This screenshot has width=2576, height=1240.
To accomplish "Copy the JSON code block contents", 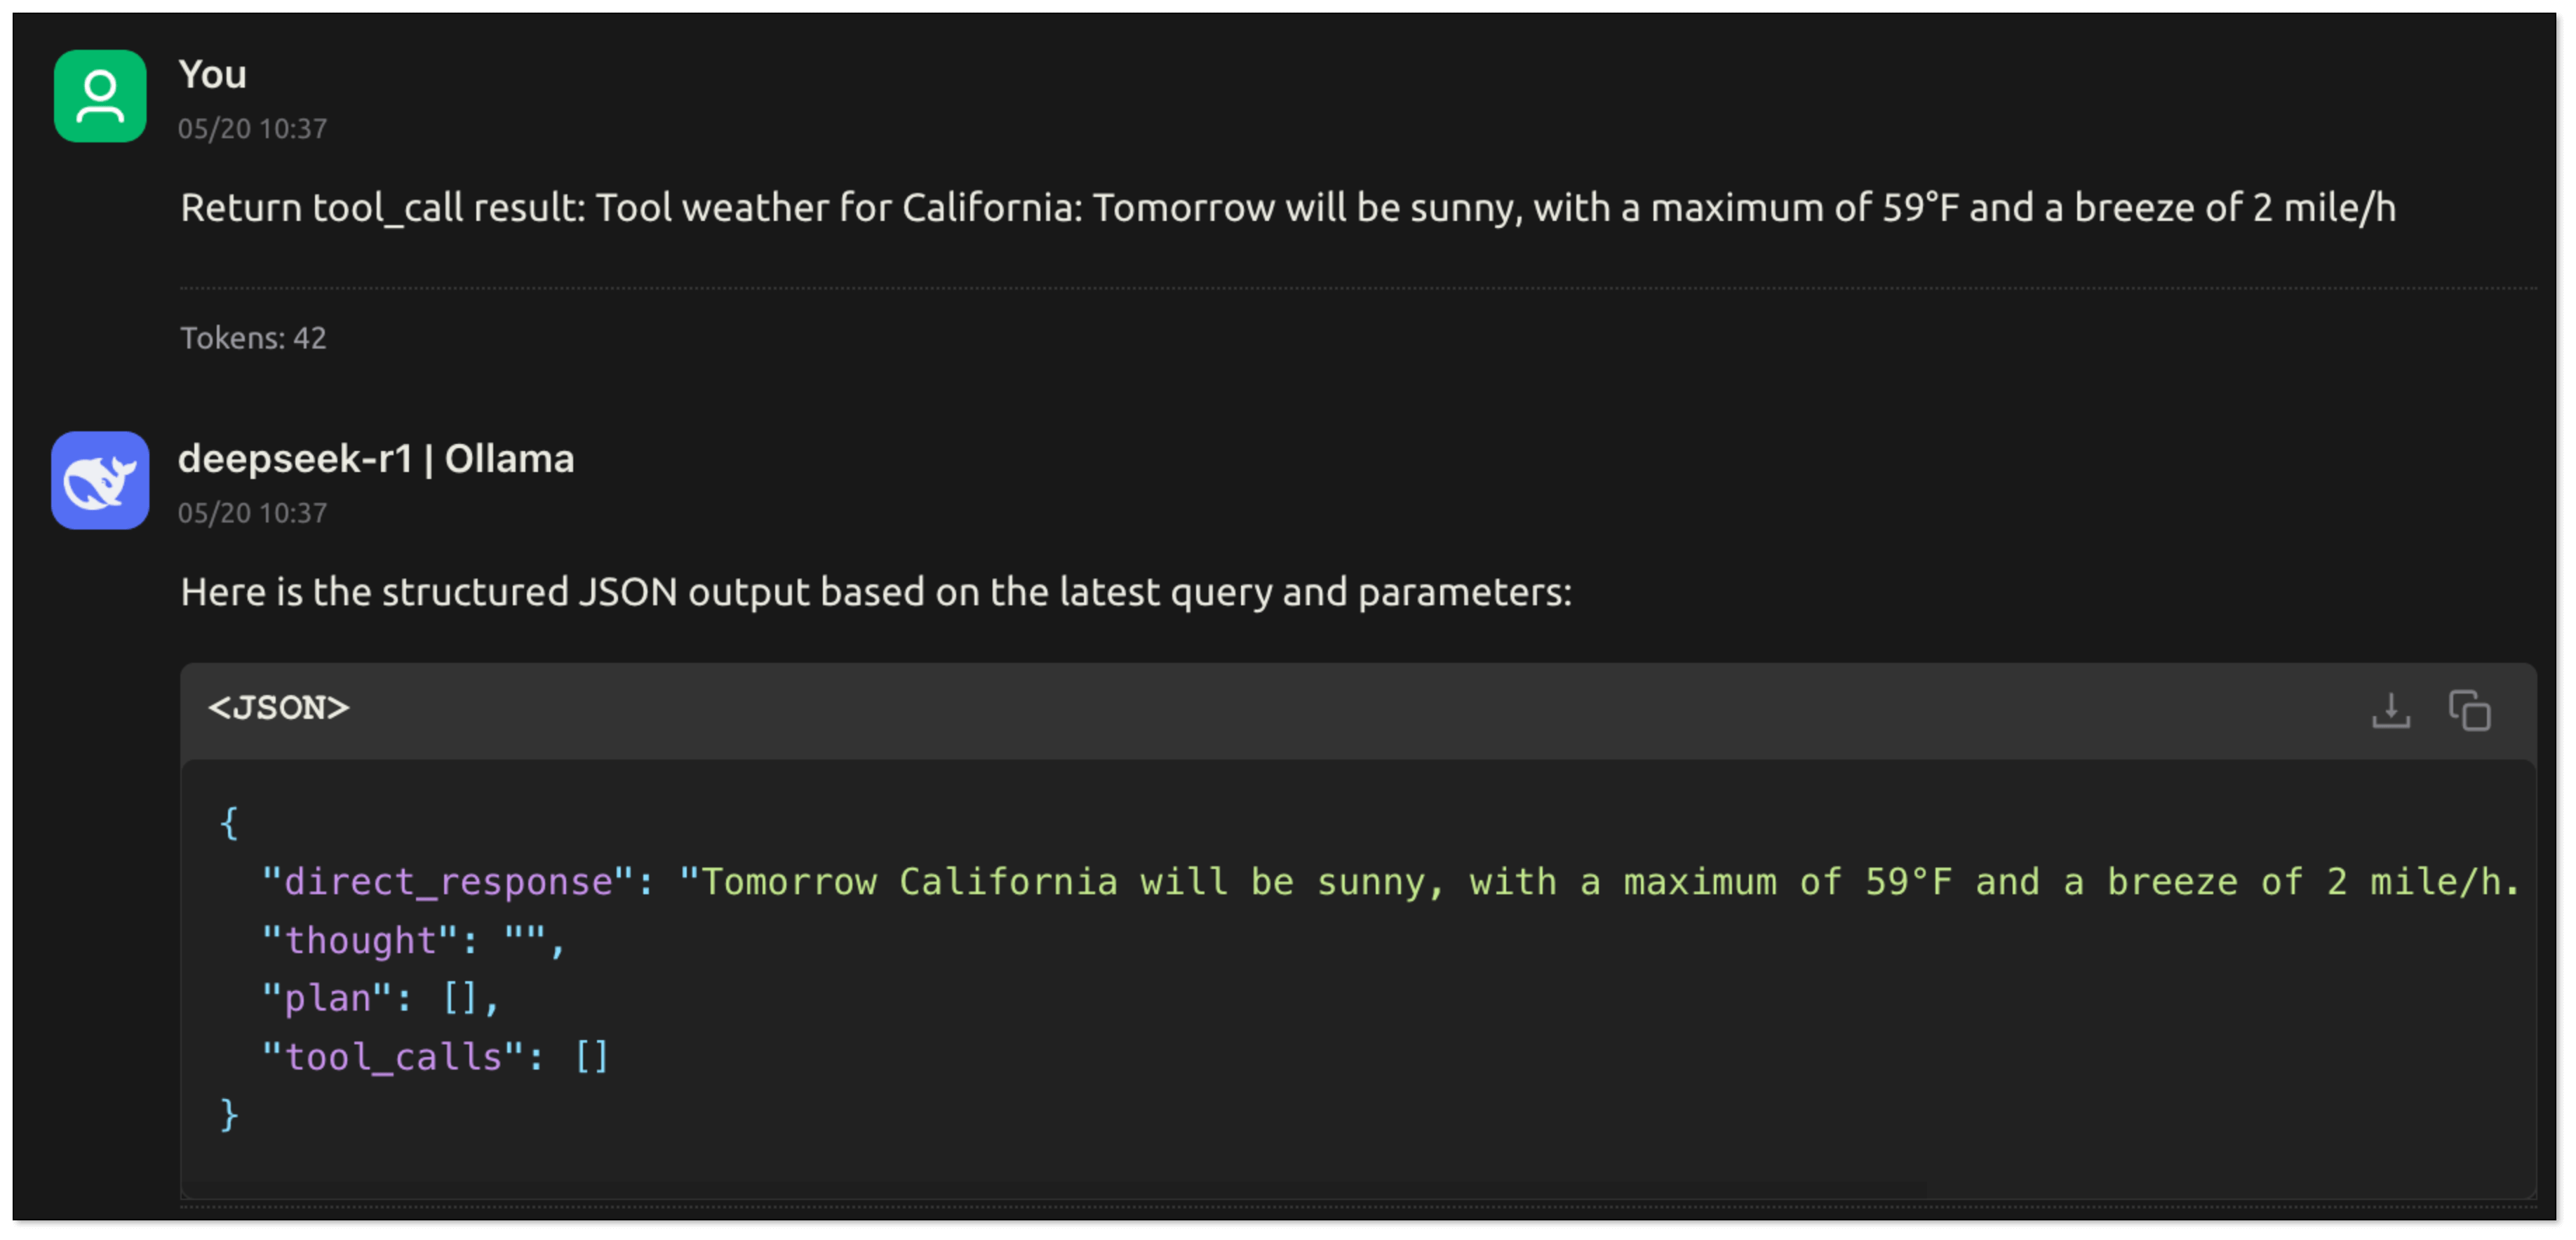I will tap(2469, 711).
